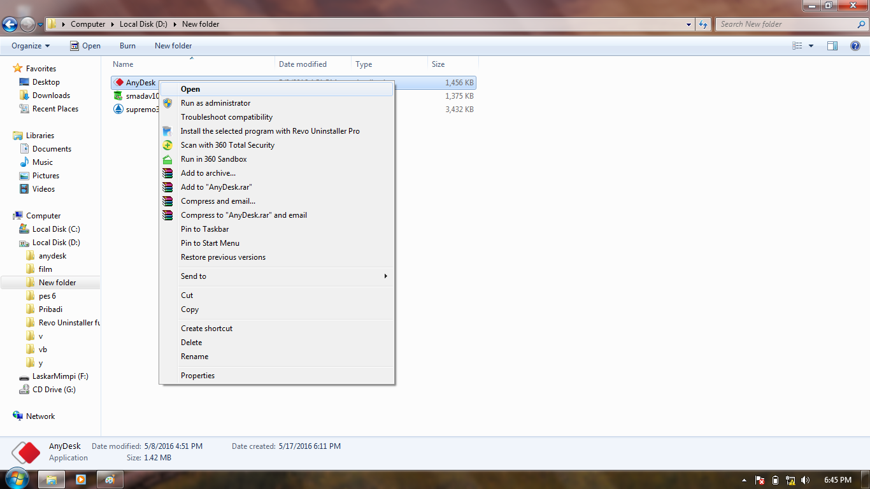The height and width of the screenshot is (489, 870).
Task: Click the Open toolbar button
Action: click(85, 46)
